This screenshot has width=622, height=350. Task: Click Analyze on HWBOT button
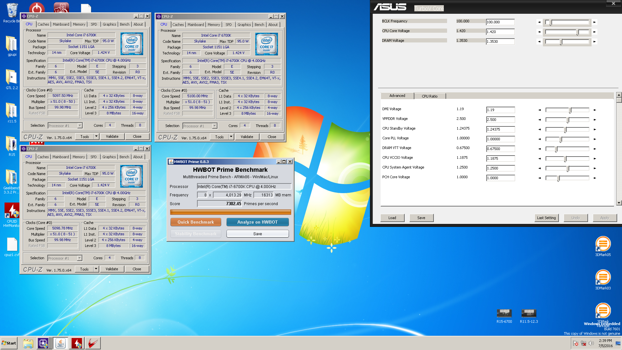[258, 222]
